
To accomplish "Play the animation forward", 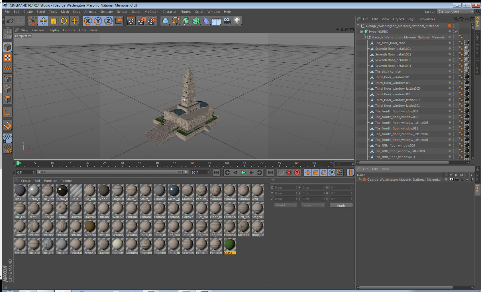I will coord(243,172).
